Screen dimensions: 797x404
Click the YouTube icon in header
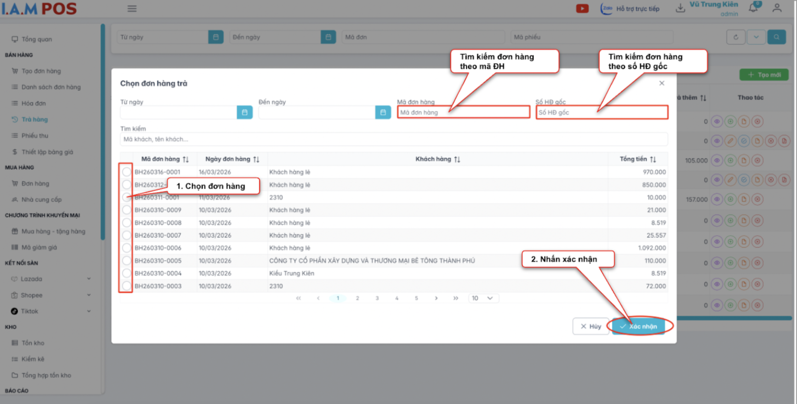(x=582, y=9)
